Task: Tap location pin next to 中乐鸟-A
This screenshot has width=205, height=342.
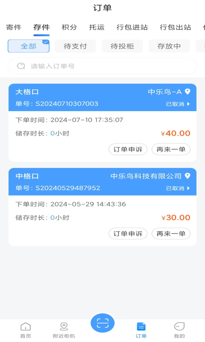Action: (x=187, y=91)
